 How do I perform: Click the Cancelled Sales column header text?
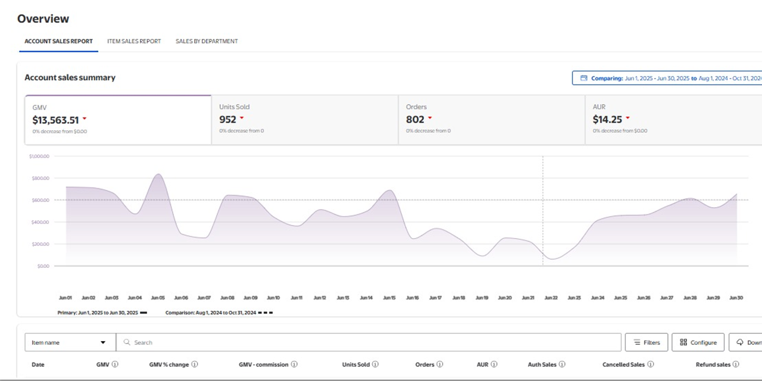point(624,364)
